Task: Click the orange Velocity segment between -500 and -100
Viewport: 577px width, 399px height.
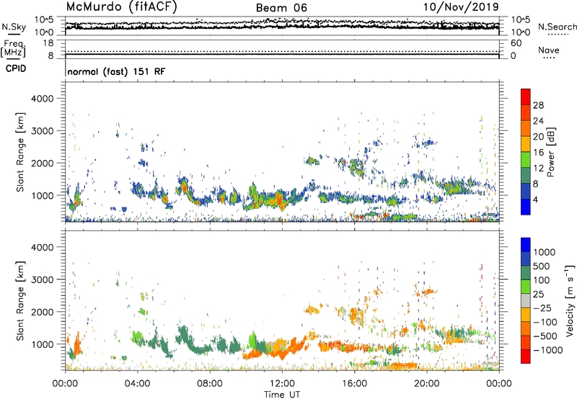Action: point(526,328)
